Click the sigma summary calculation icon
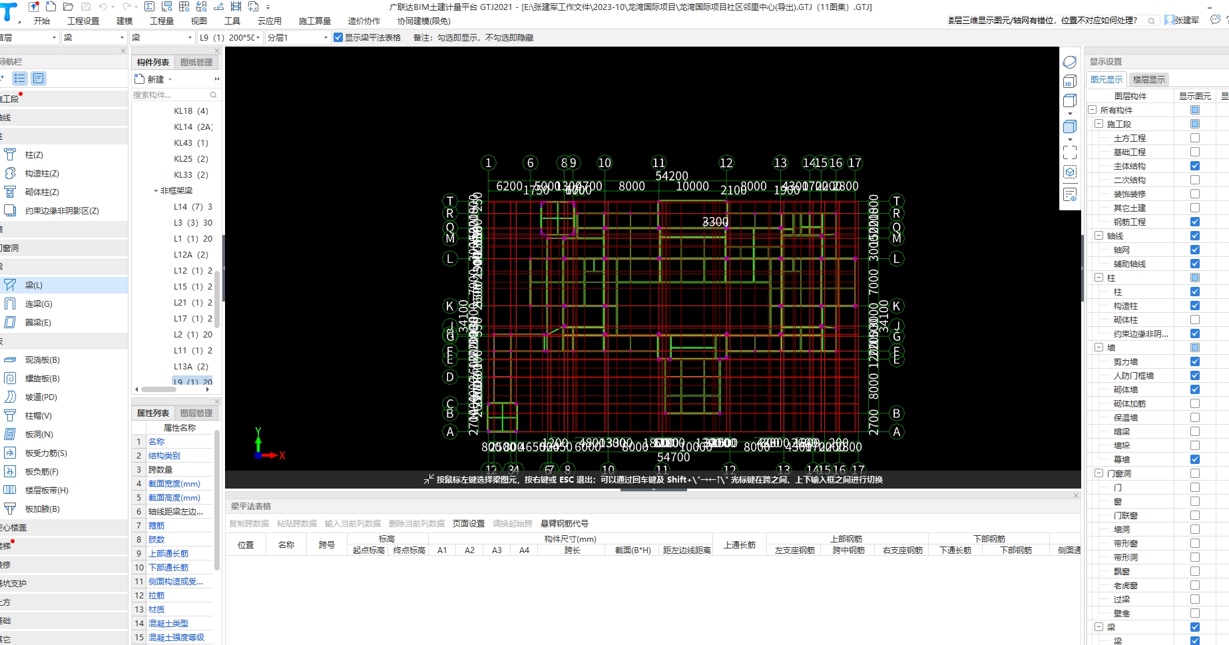The width and height of the screenshot is (1229, 645). click(149, 7)
